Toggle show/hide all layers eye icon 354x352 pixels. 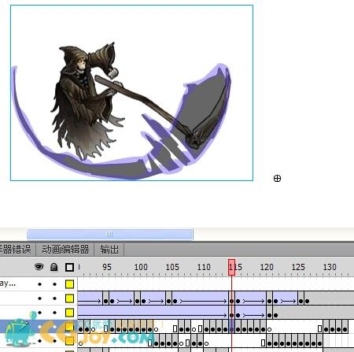[x=39, y=267]
